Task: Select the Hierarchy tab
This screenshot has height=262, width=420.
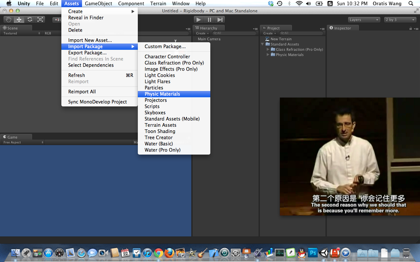Action: tap(209, 28)
